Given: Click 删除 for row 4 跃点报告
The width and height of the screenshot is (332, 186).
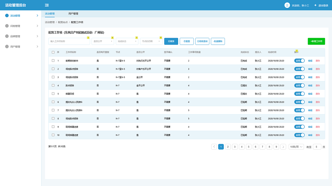Looking at the screenshot, I should [x=318, y=86].
